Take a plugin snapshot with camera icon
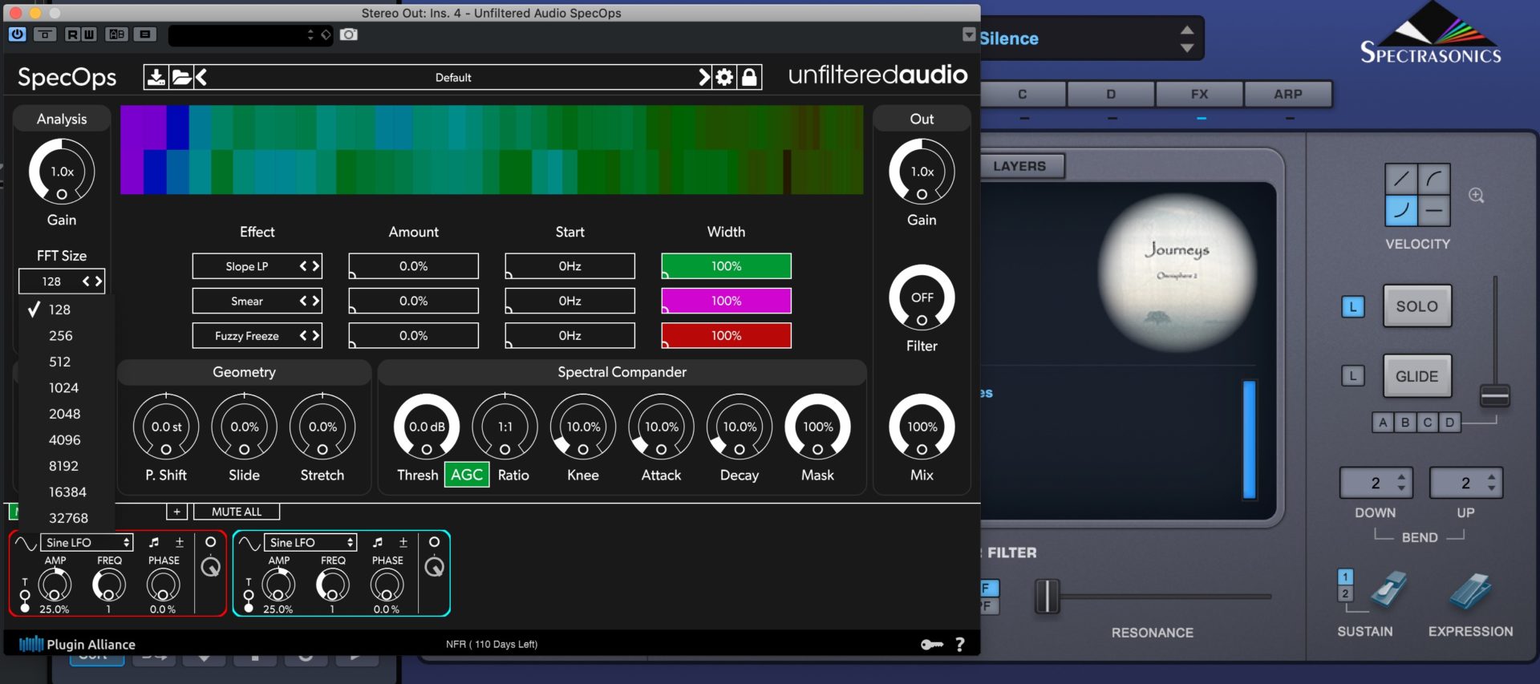The height and width of the screenshot is (684, 1540). coord(349,34)
